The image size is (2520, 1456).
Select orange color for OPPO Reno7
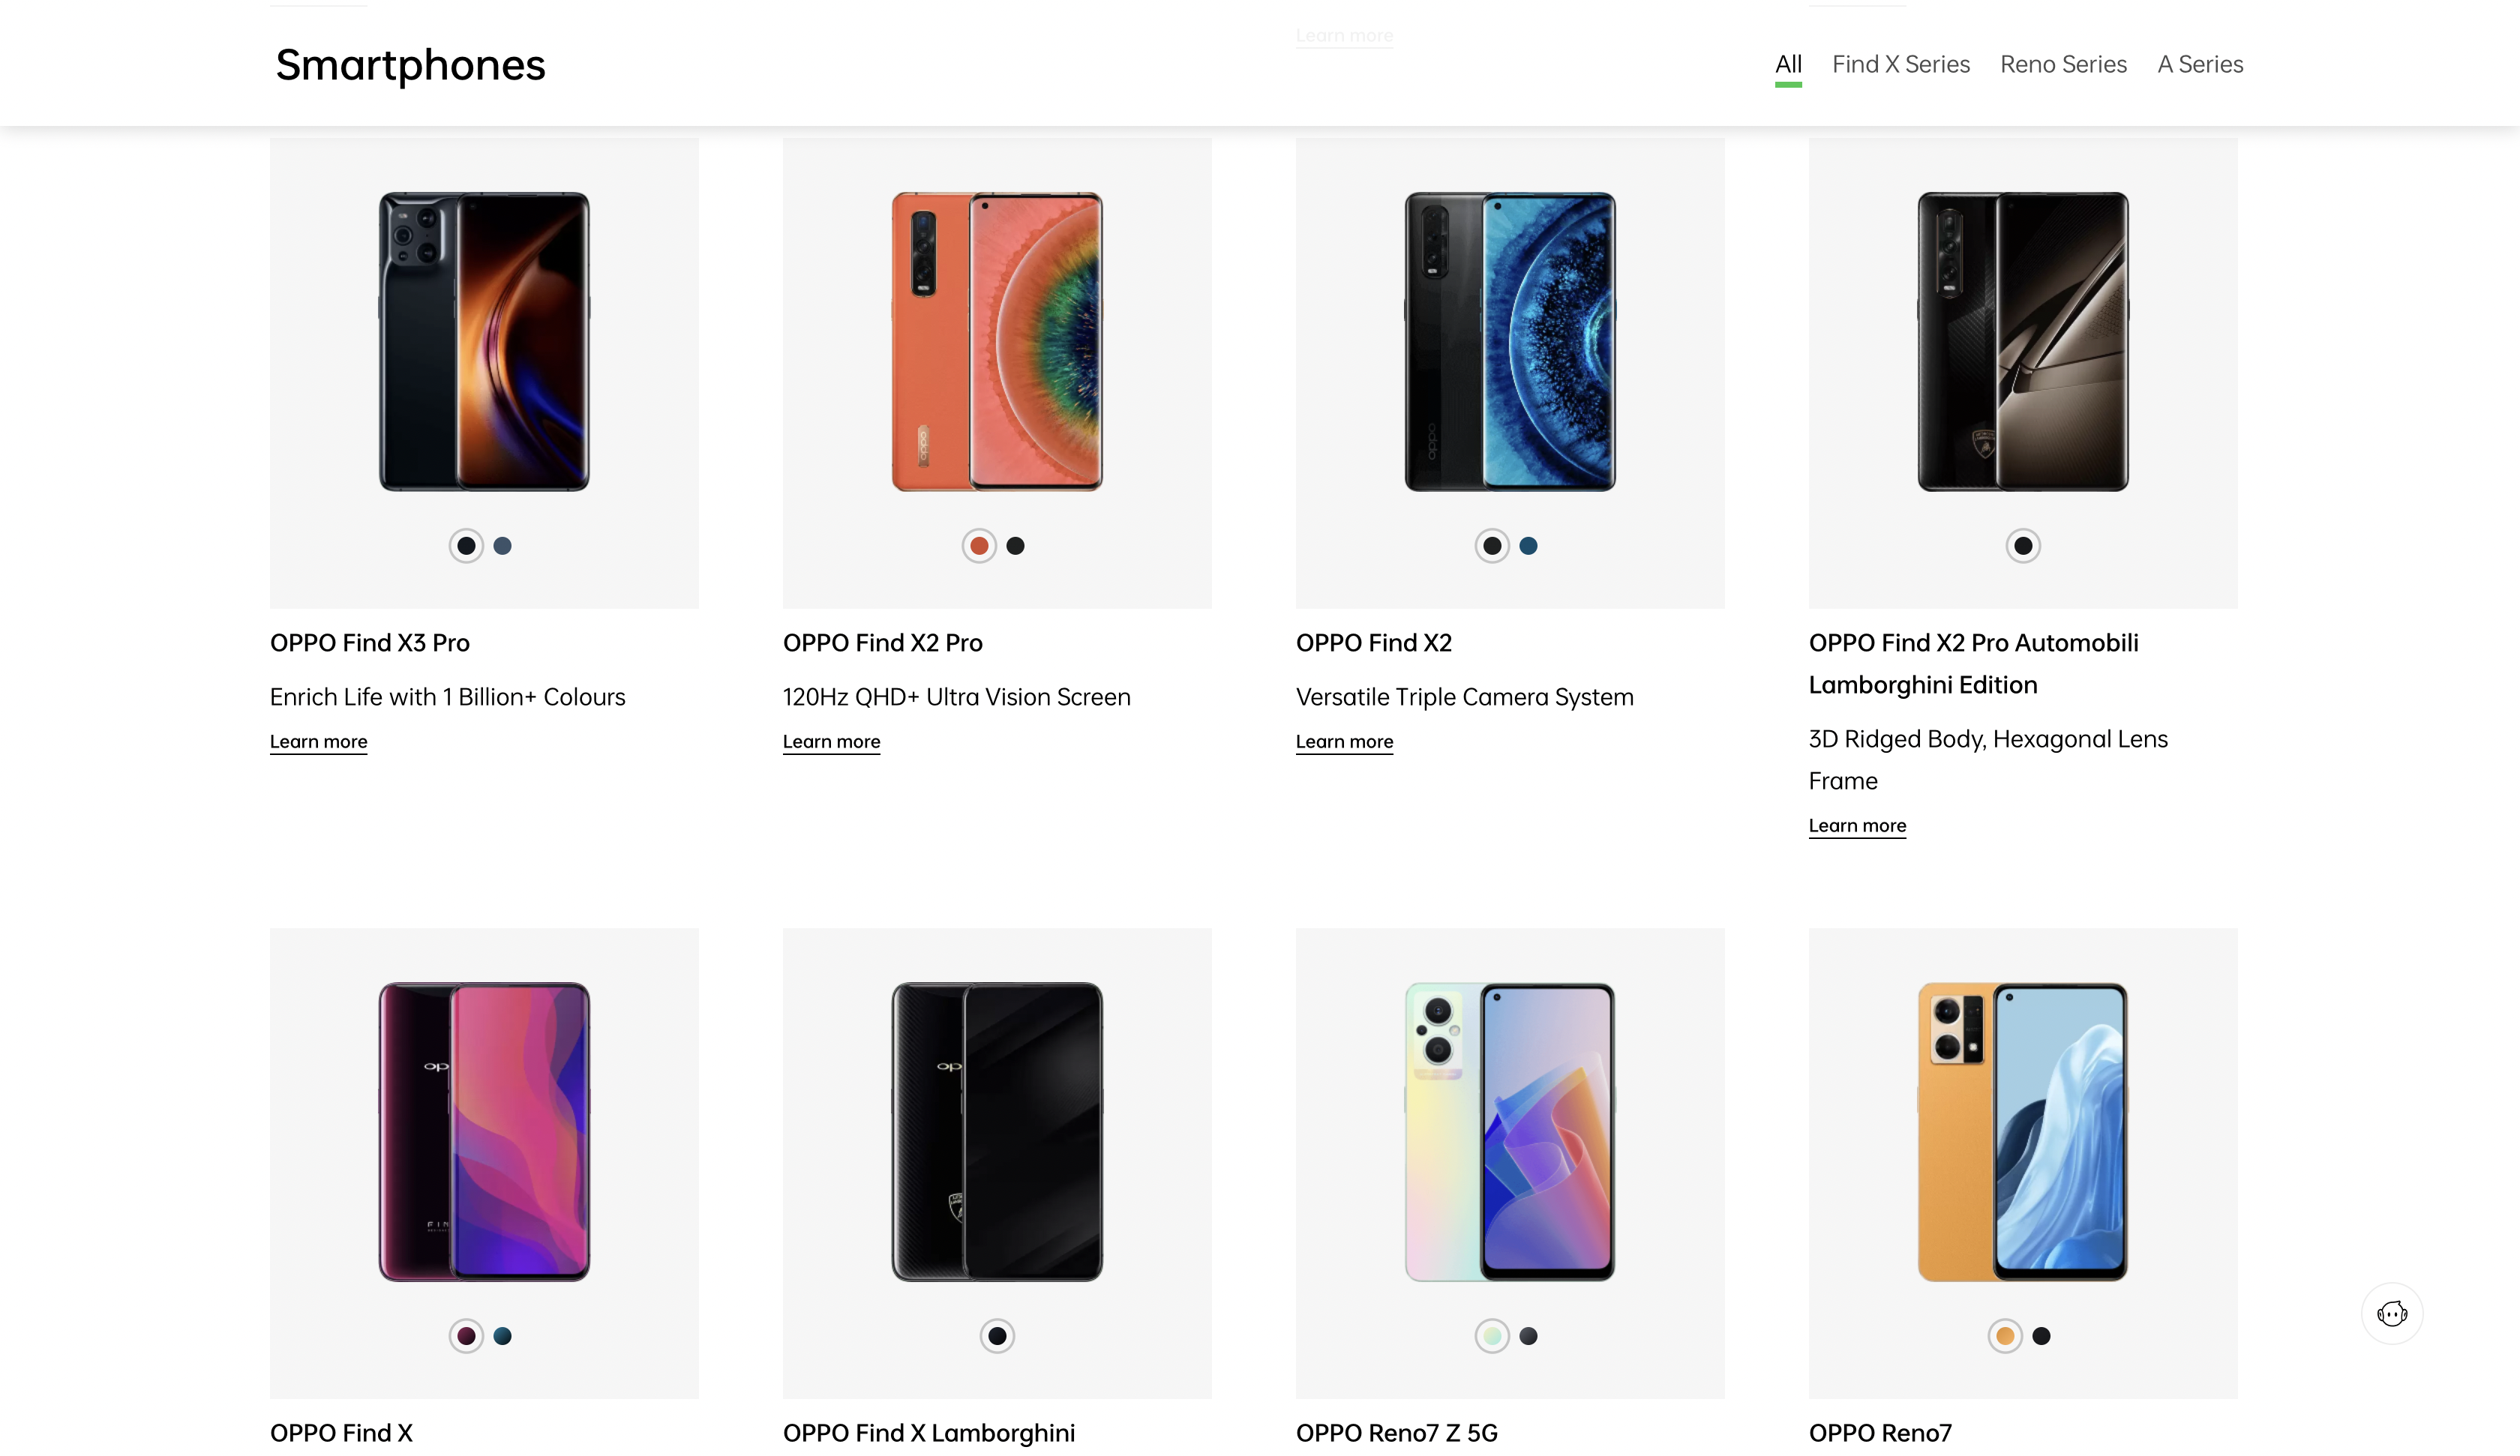(2005, 1336)
